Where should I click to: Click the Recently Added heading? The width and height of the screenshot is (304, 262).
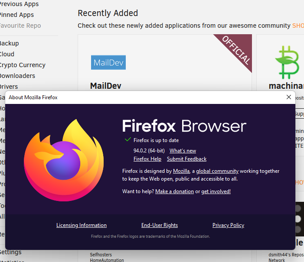point(108,13)
